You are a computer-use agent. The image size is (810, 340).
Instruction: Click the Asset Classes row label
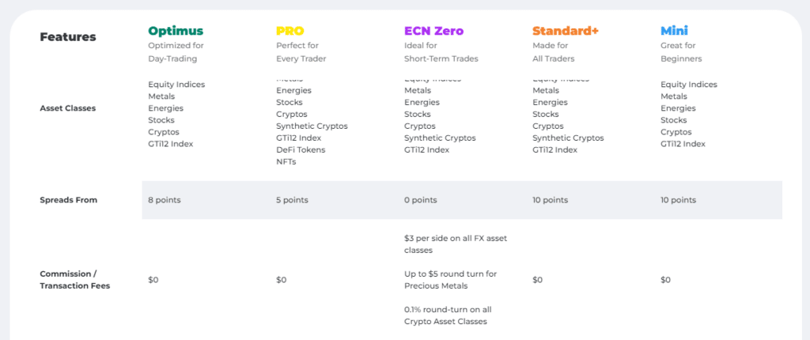pyautogui.click(x=68, y=108)
